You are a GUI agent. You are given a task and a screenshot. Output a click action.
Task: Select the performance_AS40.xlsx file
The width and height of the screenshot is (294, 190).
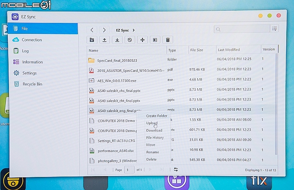(181, 150)
